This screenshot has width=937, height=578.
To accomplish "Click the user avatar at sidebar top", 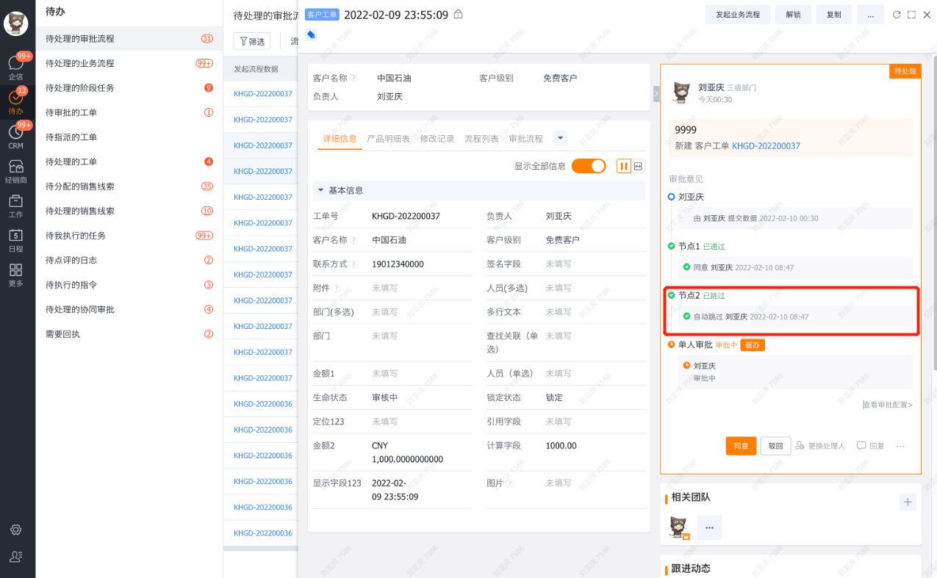I will tap(16, 24).
